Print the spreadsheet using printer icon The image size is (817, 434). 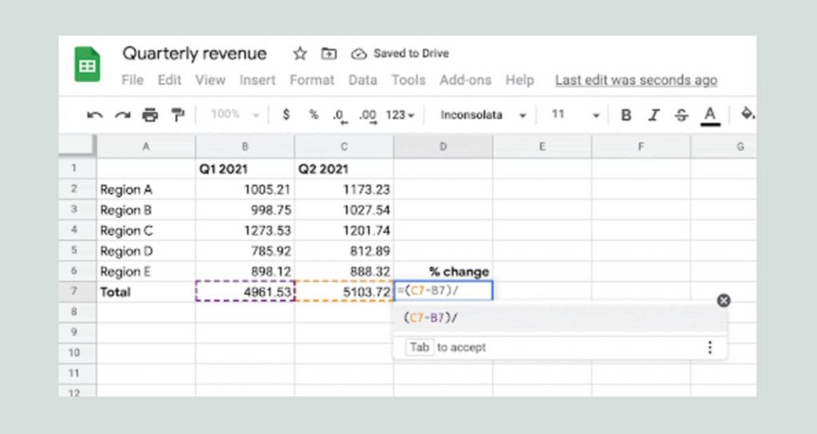coord(150,115)
